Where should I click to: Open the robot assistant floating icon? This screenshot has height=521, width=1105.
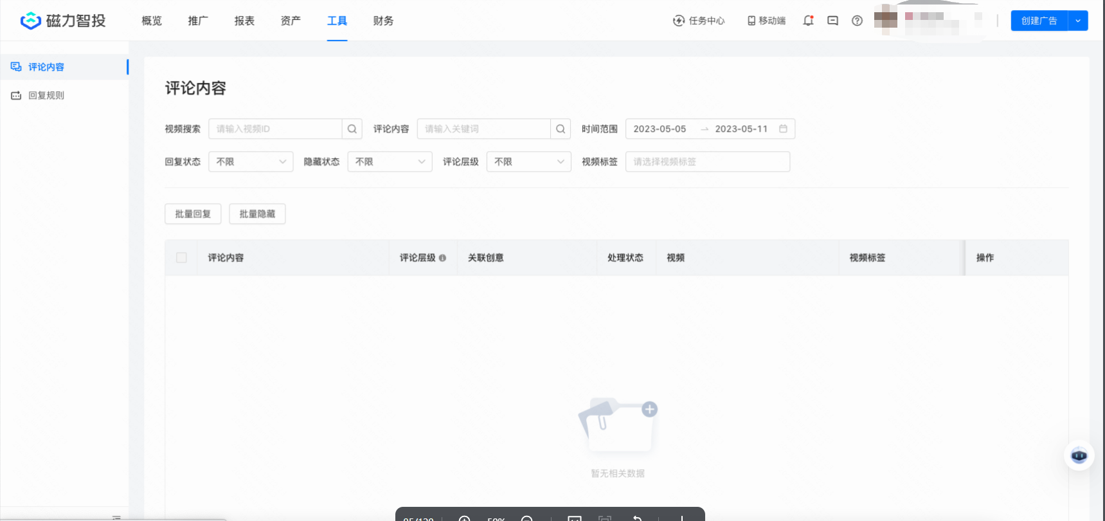(1079, 455)
